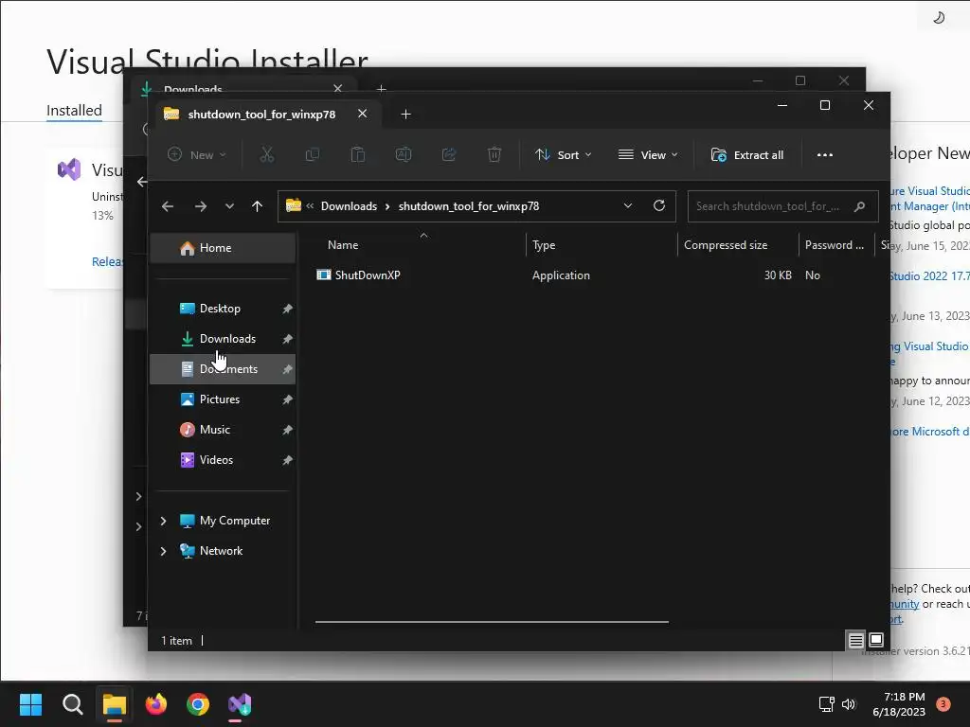Launch Chrome from taskbar
Viewport: 970px width, 727px height.
[x=198, y=704]
